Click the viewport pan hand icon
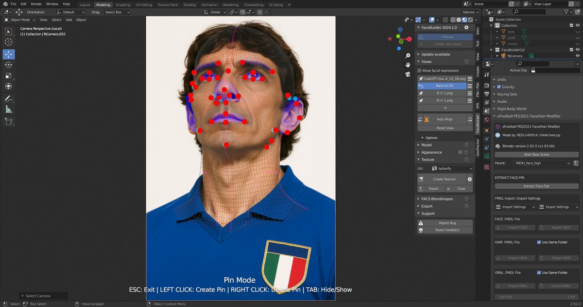 click(407, 64)
